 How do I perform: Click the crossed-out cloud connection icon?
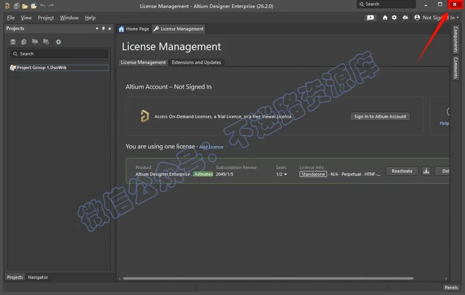pyautogui.click(x=405, y=18)
